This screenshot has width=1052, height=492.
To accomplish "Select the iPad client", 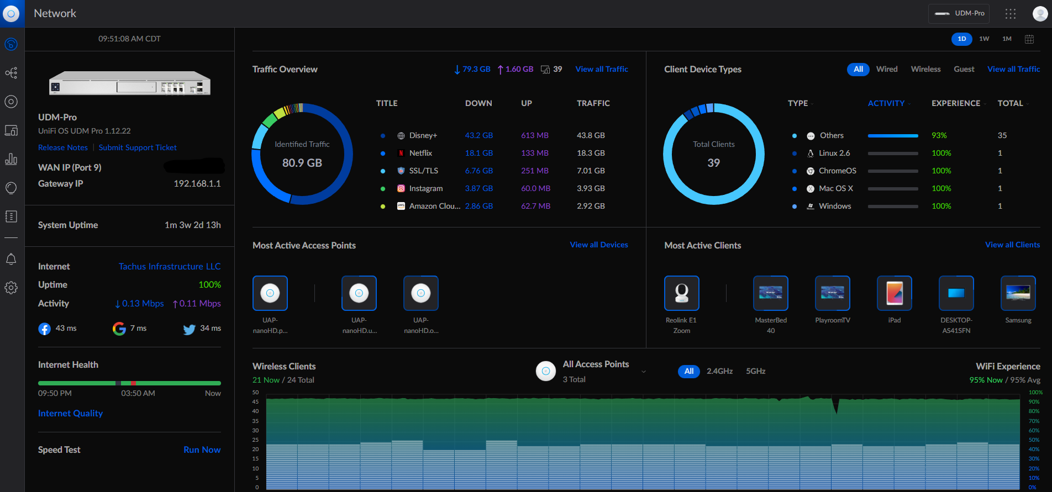I will pos(895,293).
